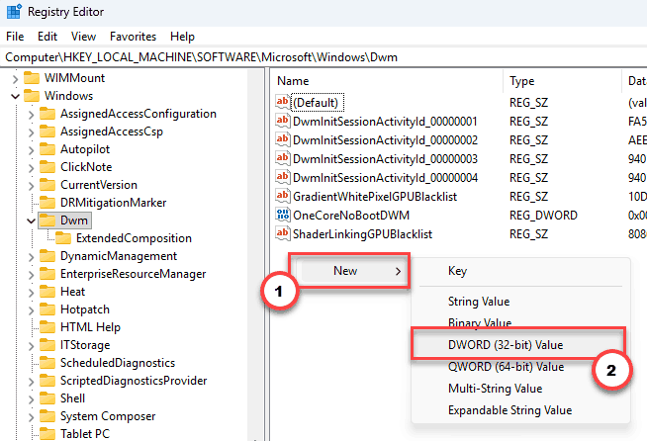
Task: Expand the AssignedAccessConfiguration key
Action: pyautogui.click(x=31, y=115)
